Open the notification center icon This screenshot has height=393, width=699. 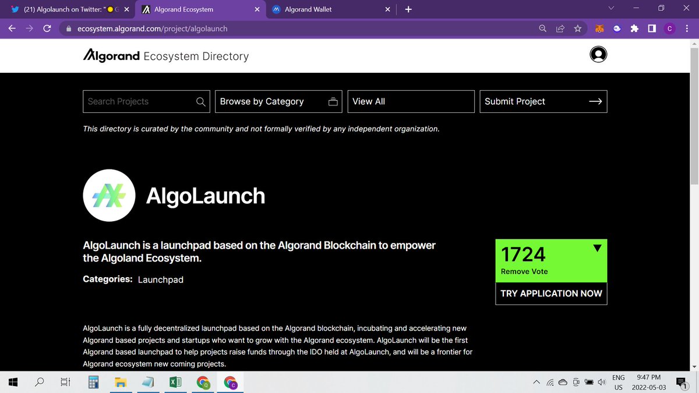(x=681, y=383)
